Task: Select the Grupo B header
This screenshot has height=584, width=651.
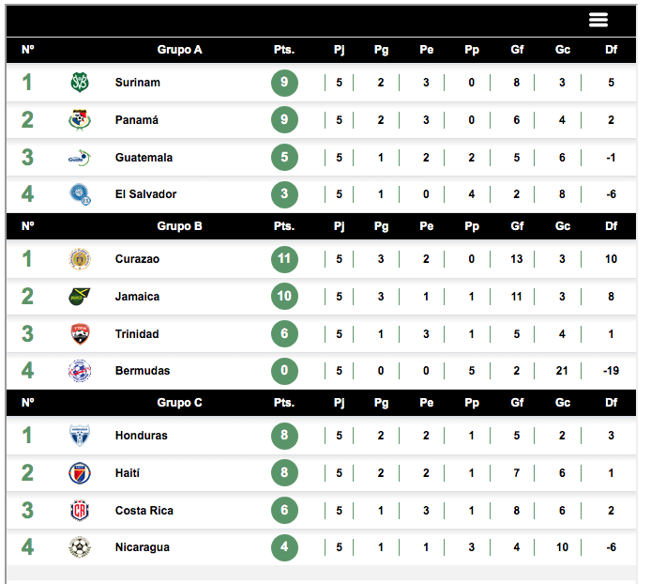Action: click(179, 226)
